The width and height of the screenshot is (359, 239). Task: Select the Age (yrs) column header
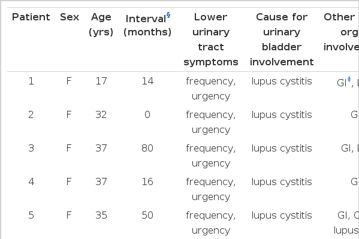click(x=101, y=25)
